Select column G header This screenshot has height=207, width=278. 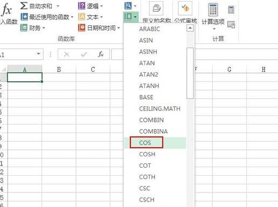[230, 70]
